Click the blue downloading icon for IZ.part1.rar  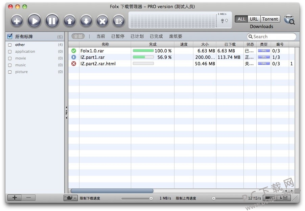click(74, 57)
